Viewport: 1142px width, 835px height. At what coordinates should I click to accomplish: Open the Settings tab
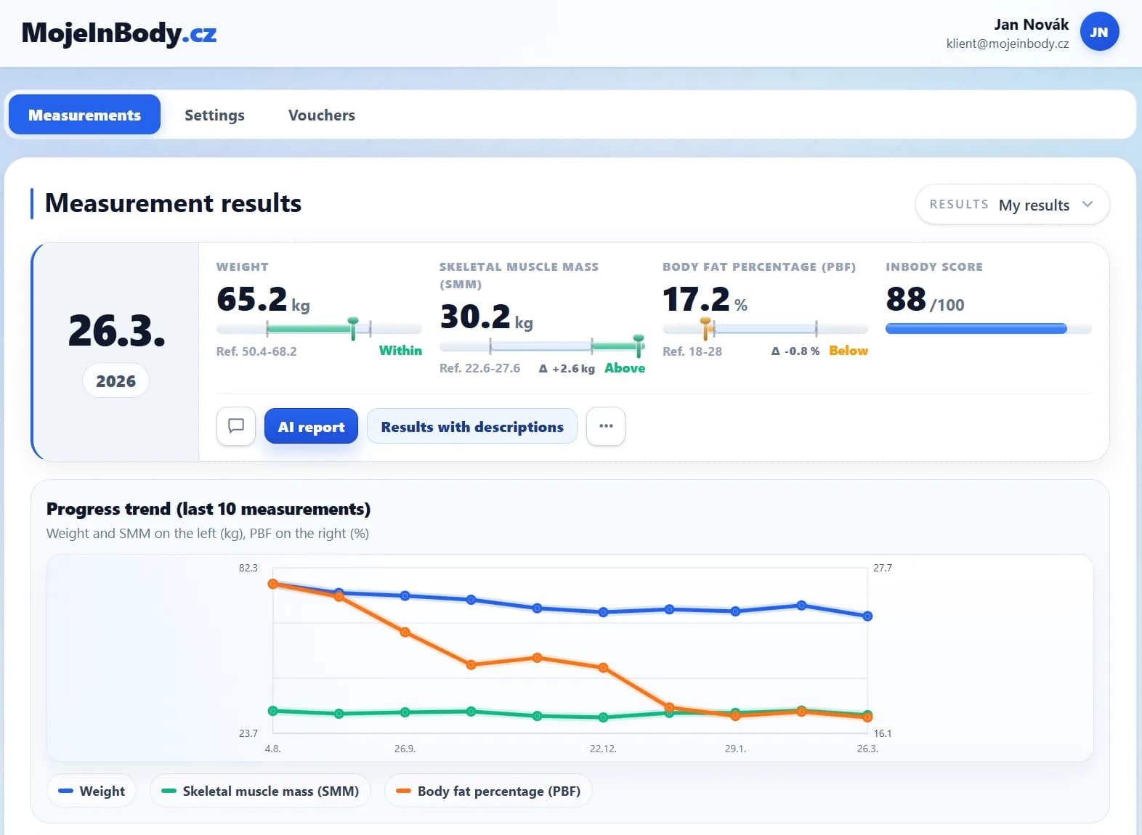(214, 115)
